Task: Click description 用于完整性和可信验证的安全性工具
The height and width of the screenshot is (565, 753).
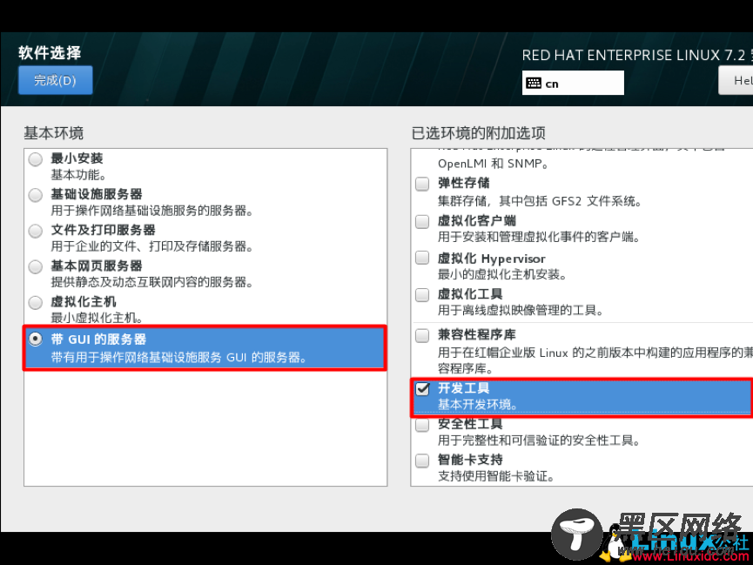Action: (x=538, y=441)
